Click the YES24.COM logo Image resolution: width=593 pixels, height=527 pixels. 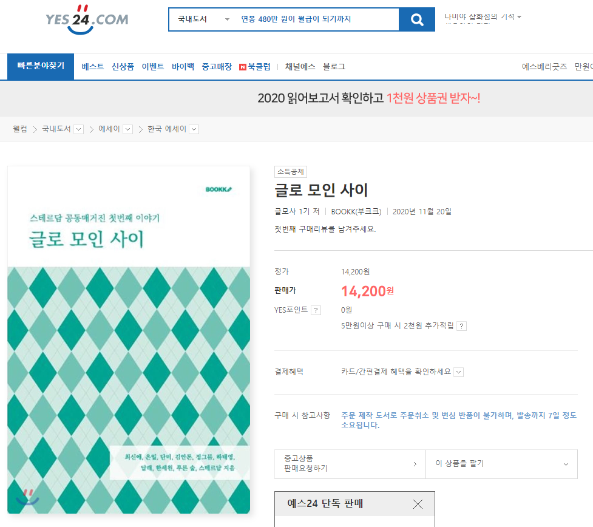87,19
